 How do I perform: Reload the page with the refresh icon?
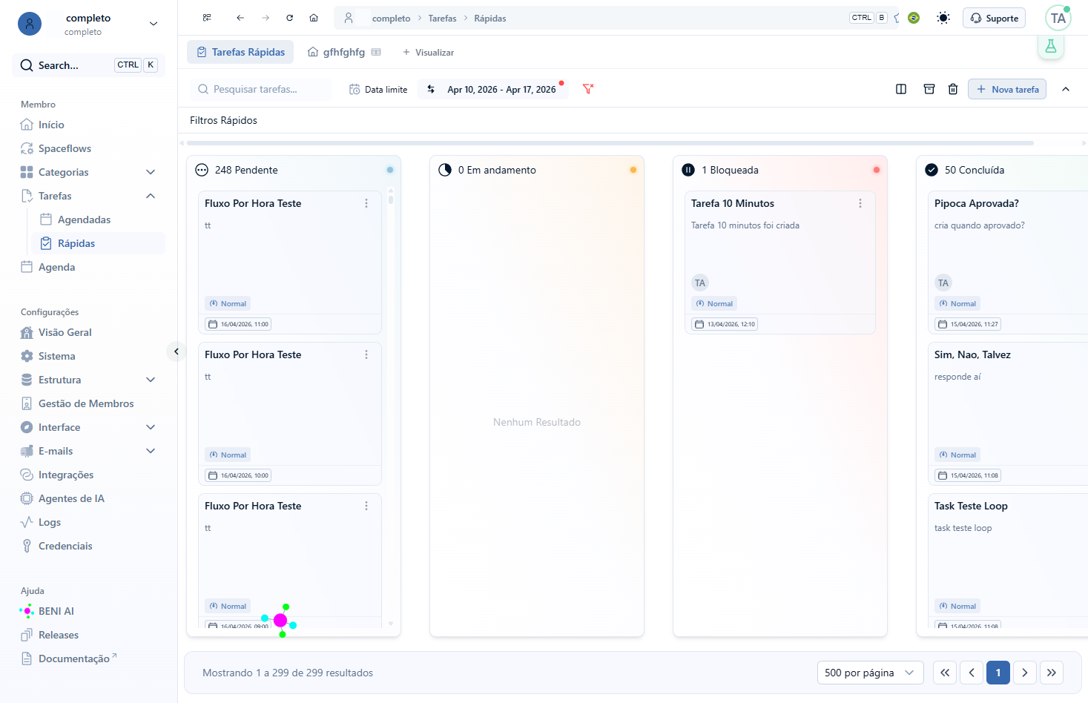pyautogui.click(x=290, y=18)
